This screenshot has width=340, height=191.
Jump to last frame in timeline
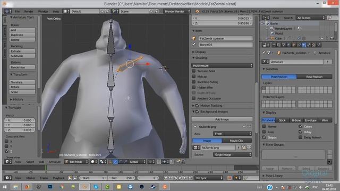tap(190, 178)
